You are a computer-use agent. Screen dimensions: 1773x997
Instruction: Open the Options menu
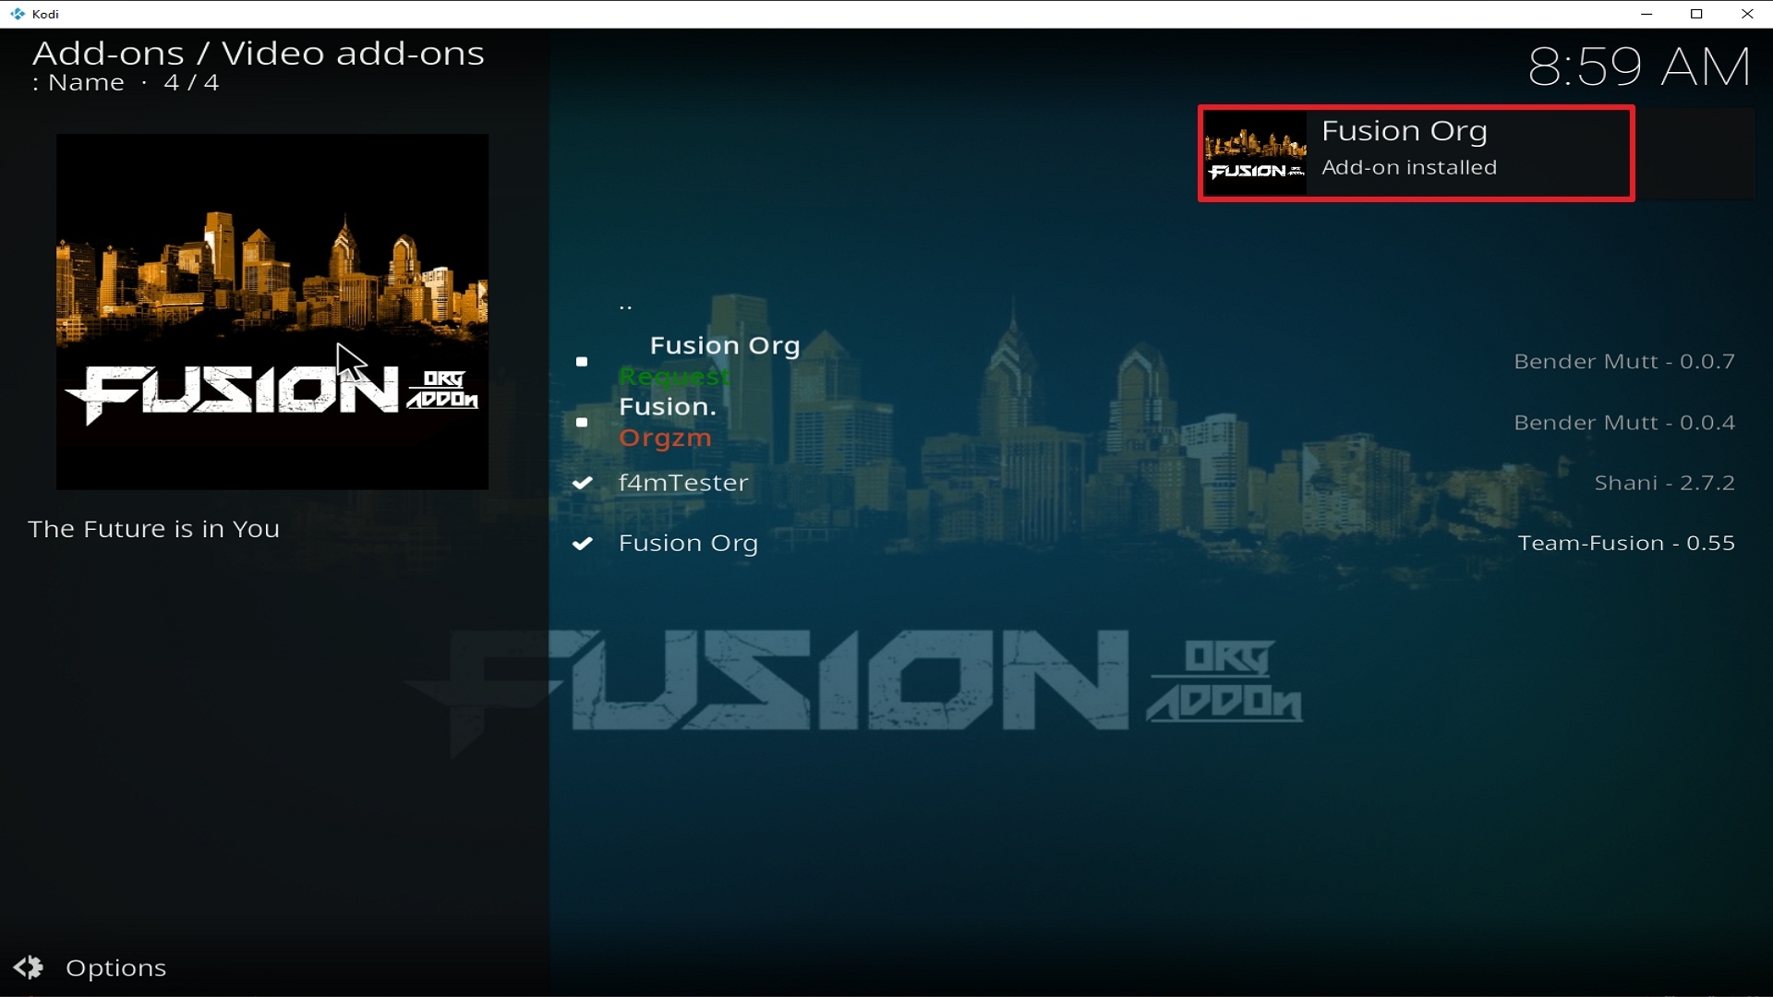pyautogui.click(x=90, y=967)
